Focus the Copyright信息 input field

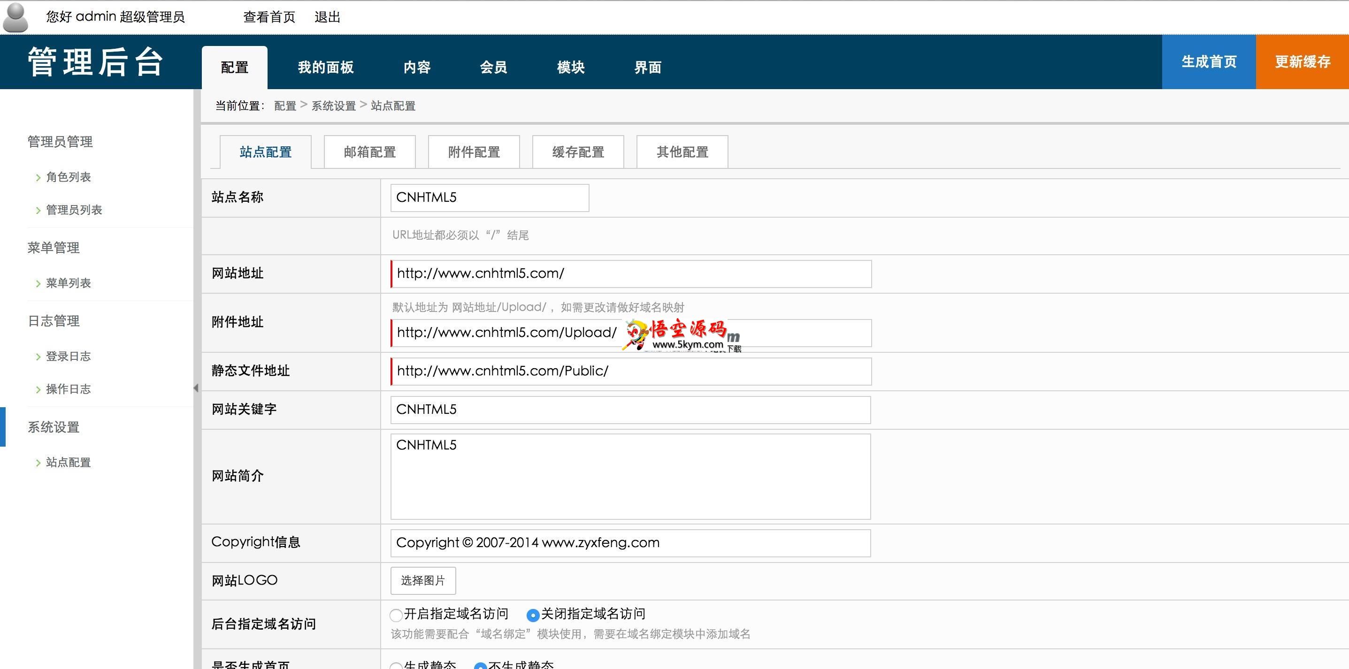click(630, 543)
